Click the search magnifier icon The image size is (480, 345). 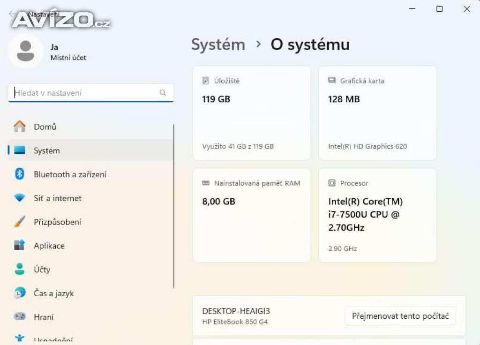tap(163, 93)
